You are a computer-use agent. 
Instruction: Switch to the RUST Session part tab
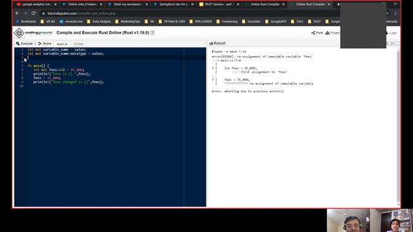(219, 5)
